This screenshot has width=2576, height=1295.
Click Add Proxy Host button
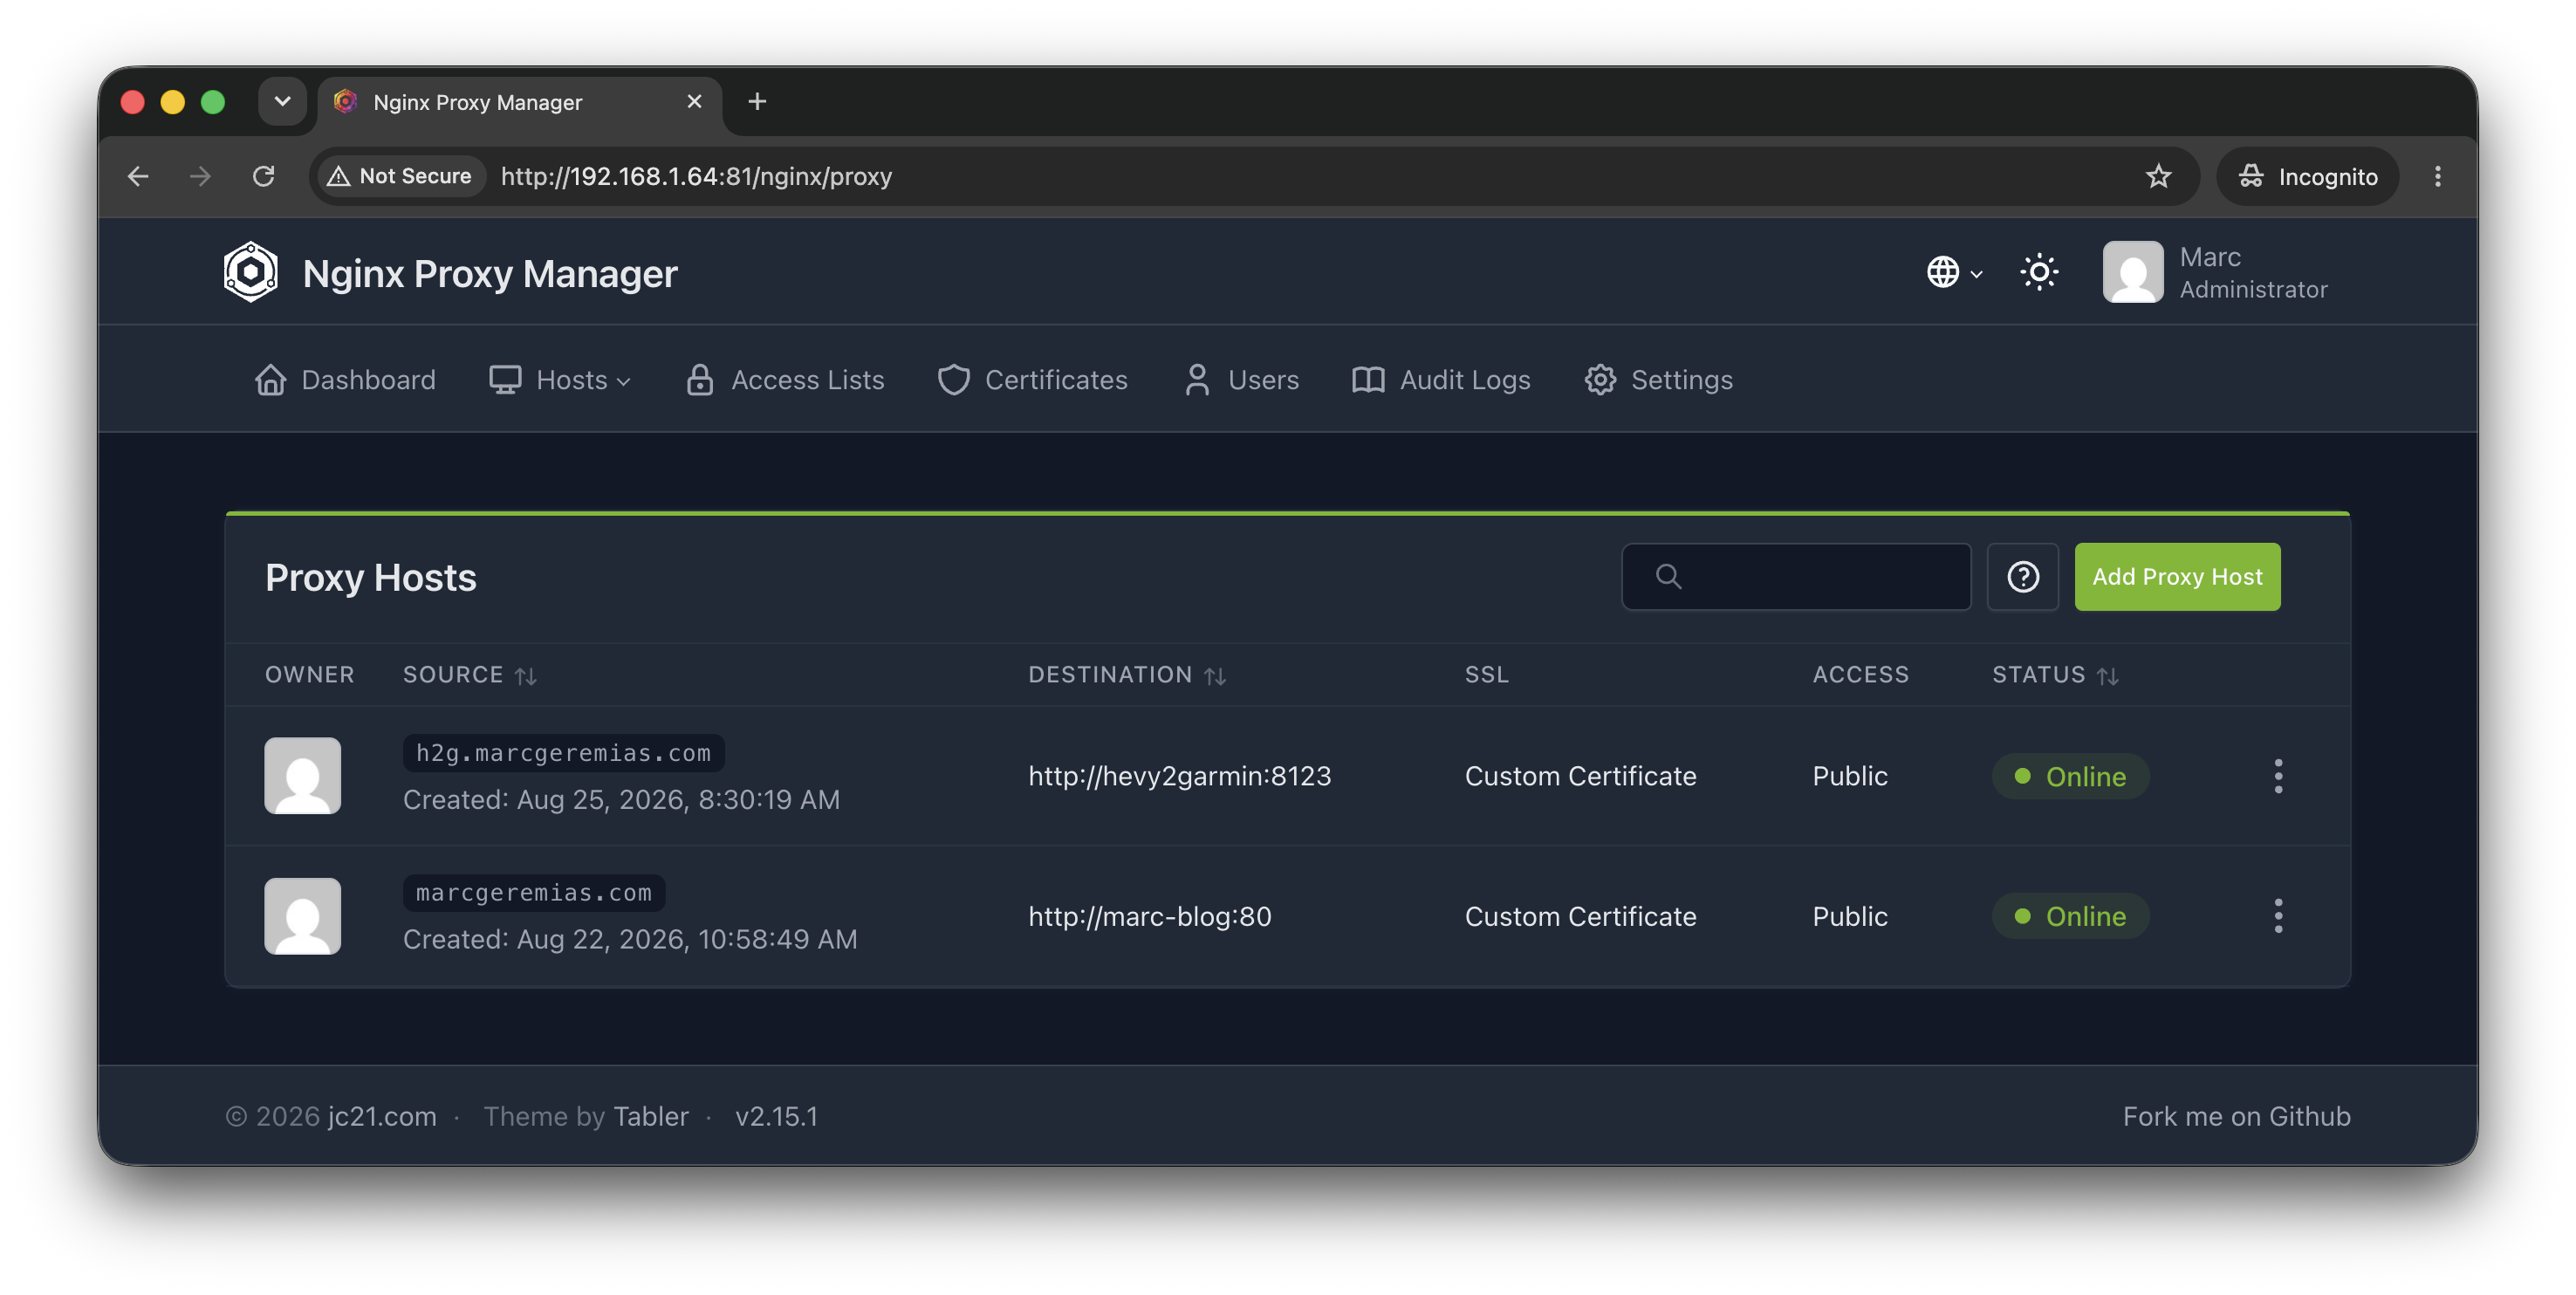click(x=2177, y=577)
